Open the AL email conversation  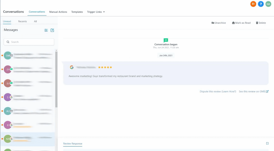click(x=28, y=111)
